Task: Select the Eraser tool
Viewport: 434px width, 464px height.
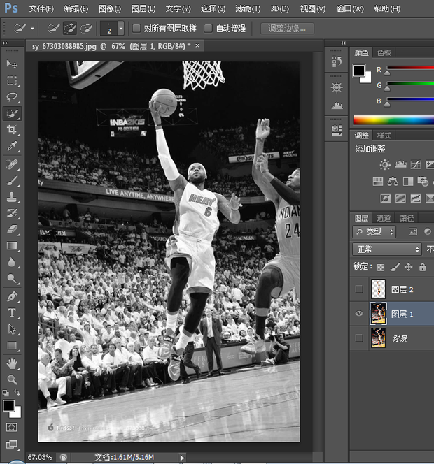Action: pyautogui.click(x=12, y=229)
